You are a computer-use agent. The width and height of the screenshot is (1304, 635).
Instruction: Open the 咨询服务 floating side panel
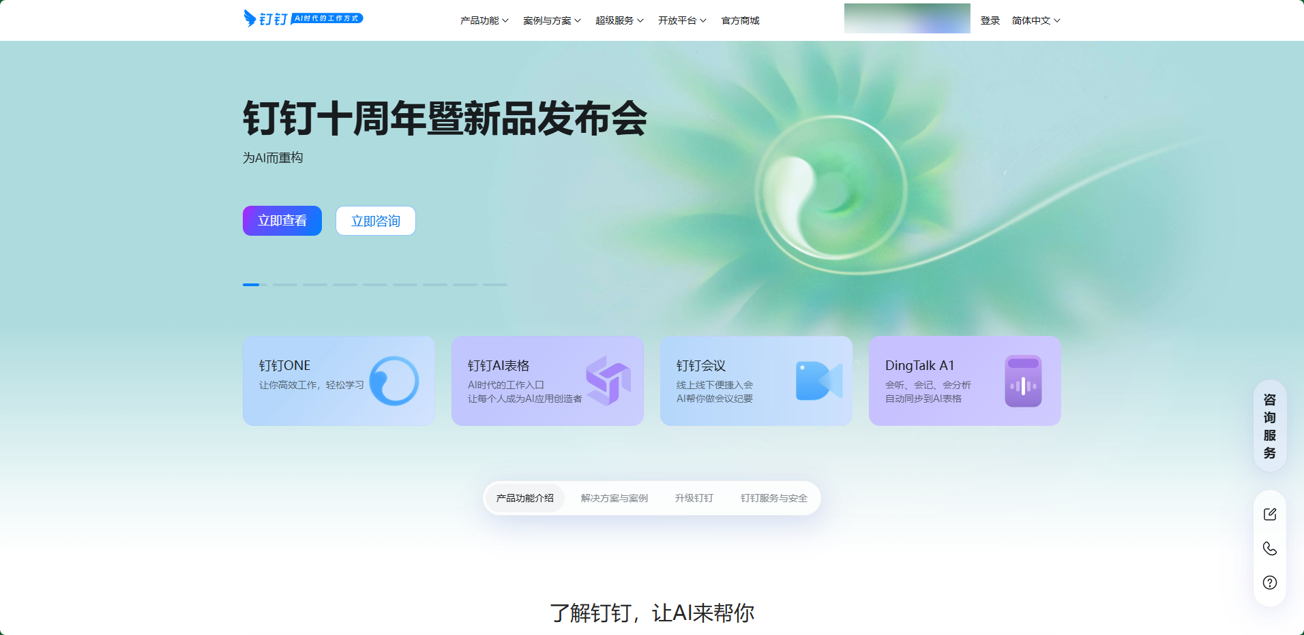(x=1269, y=426)
